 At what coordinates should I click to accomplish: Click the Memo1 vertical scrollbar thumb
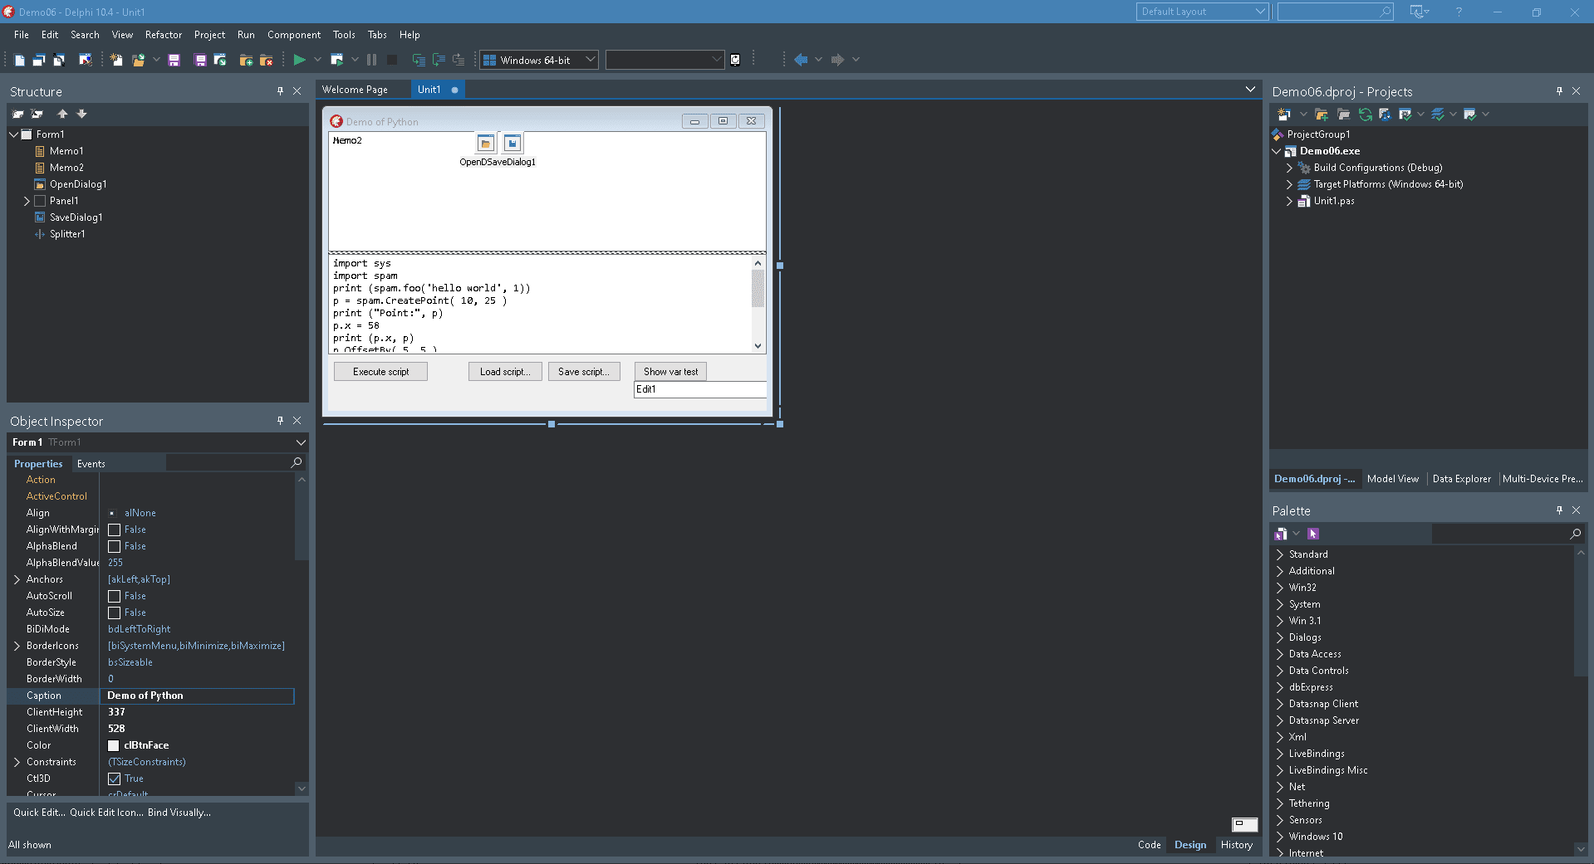[x=758, y=288]
